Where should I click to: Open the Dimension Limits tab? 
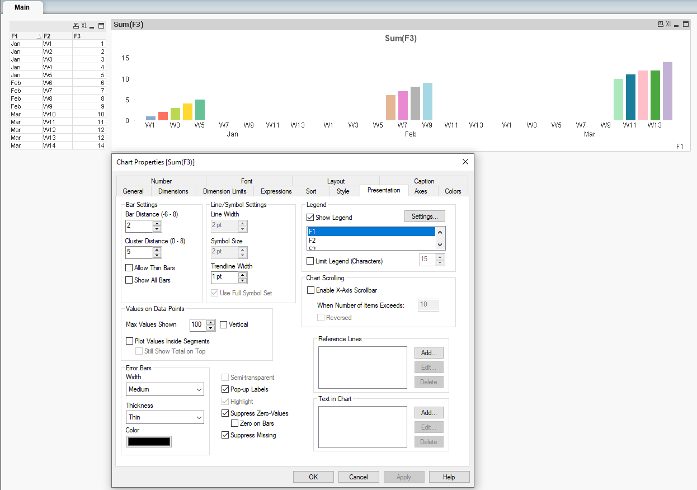click(224, 191)
